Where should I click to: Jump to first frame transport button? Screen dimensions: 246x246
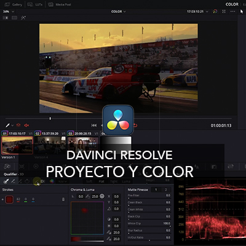94,125
